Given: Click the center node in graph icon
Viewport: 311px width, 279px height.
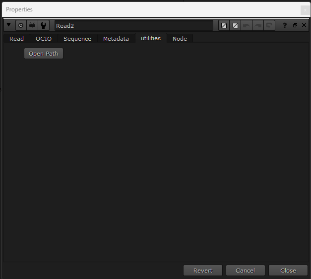Looking at the screenshot, I should (21, 25).
